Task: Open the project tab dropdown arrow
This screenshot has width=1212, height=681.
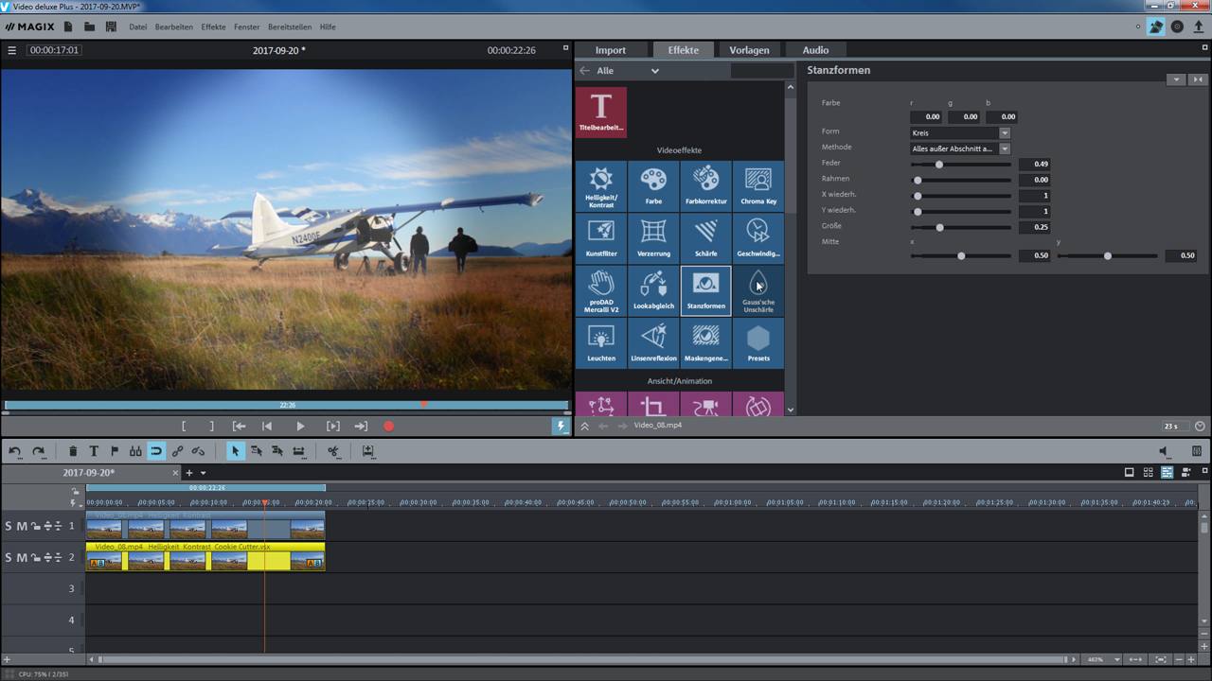Action: tap(203, 473)
